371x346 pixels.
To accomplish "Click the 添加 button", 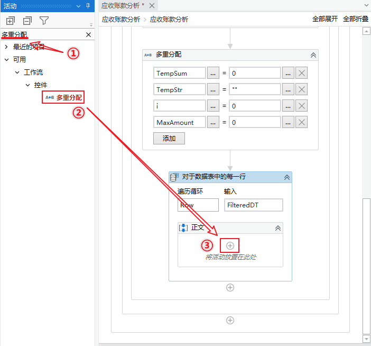I will click(x=169, y=139).
